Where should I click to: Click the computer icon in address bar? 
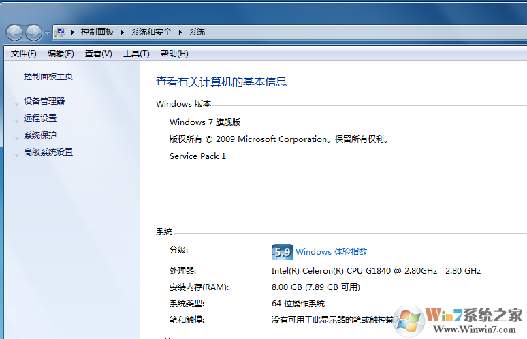(61, 32)
